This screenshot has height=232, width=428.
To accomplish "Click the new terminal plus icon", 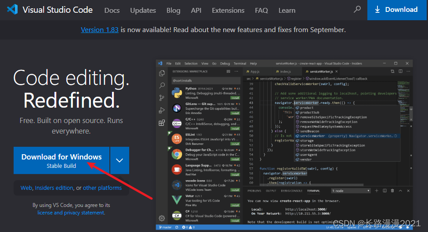I will pyautogui.click(x=377, y=191).
